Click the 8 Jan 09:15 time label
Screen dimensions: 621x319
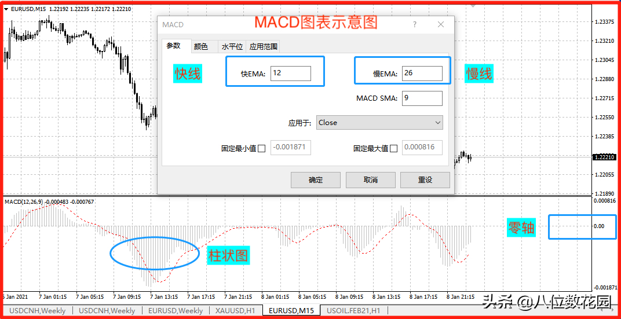(x=350, y=296)
